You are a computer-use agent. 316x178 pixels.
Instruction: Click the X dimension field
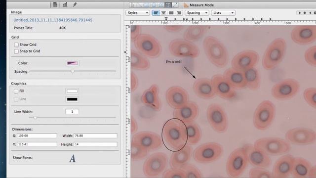[37, 136]
